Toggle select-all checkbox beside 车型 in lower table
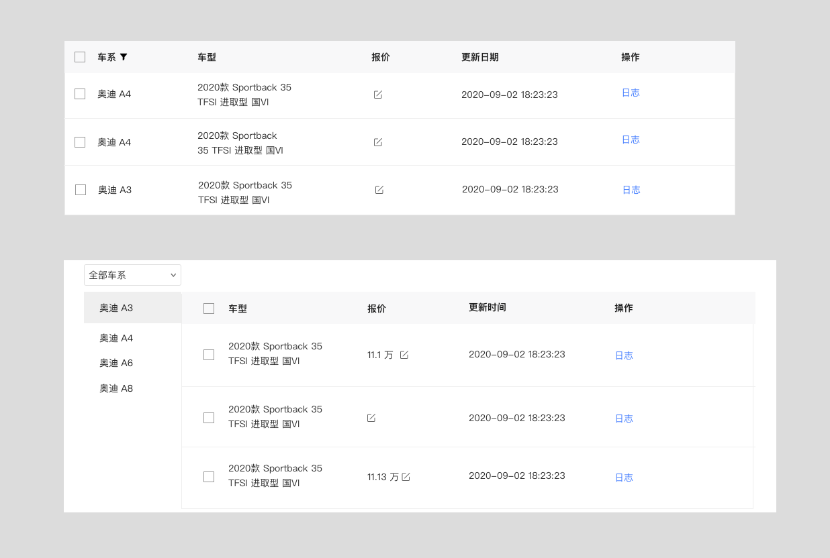Screen dimensions: 830x558 [x=209, y=309]
